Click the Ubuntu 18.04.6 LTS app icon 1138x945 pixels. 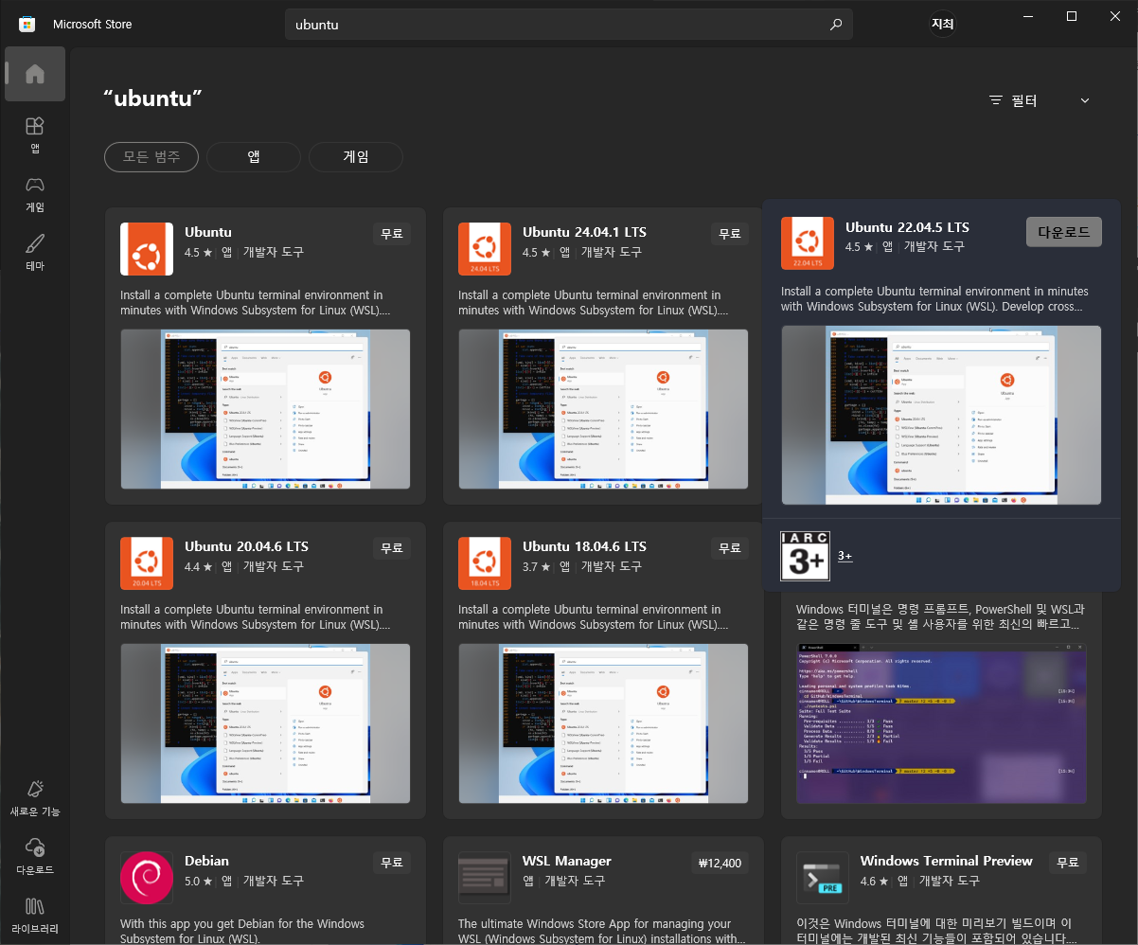click(x=485, y=563)
